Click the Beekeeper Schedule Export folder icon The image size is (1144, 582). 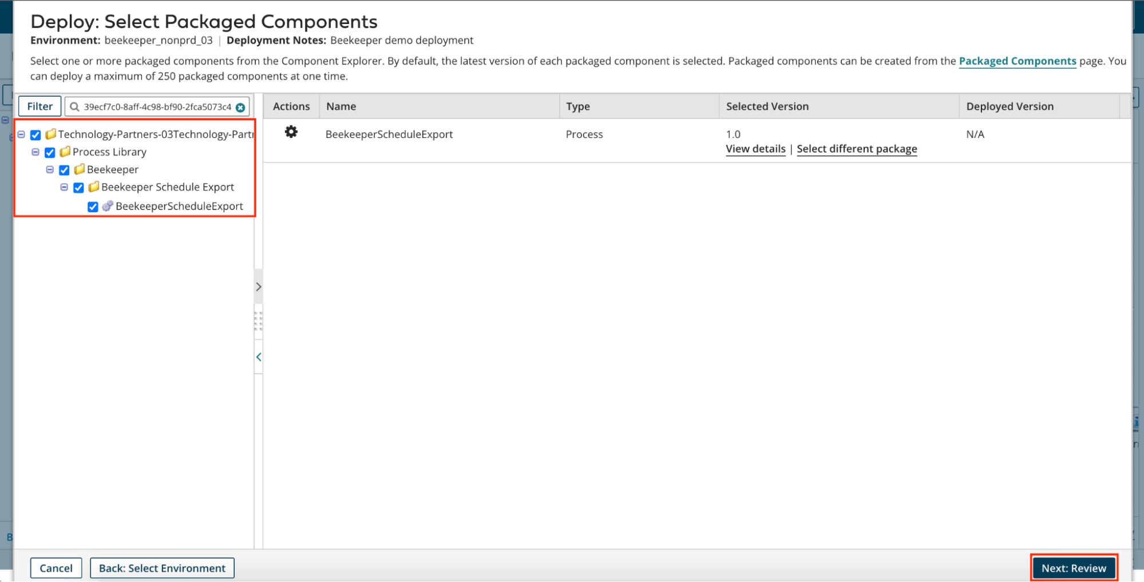[x=93, y=187]
